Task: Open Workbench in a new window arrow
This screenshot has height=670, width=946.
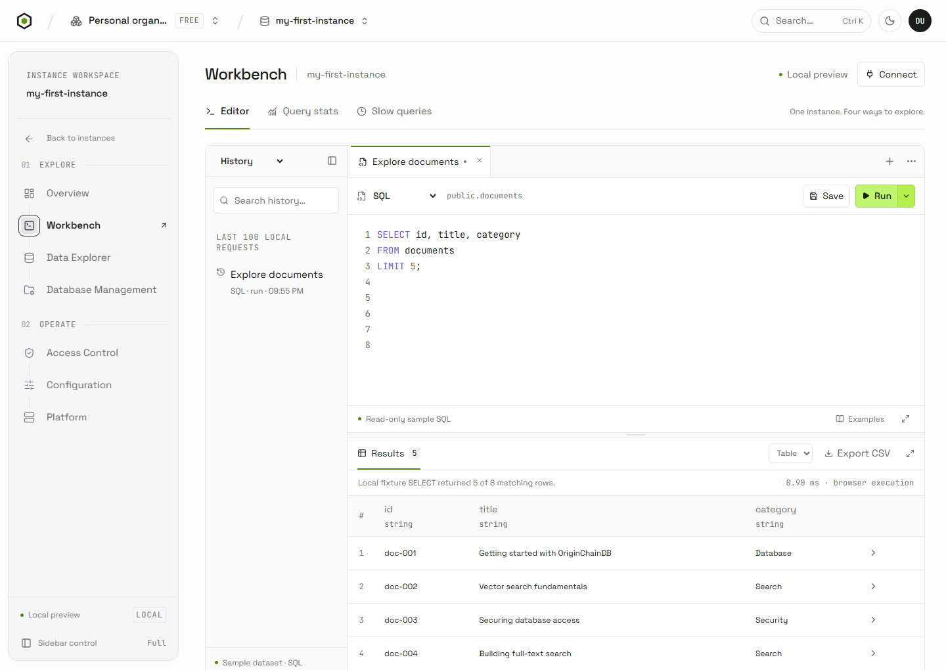Action: click(x=164, y=225)
